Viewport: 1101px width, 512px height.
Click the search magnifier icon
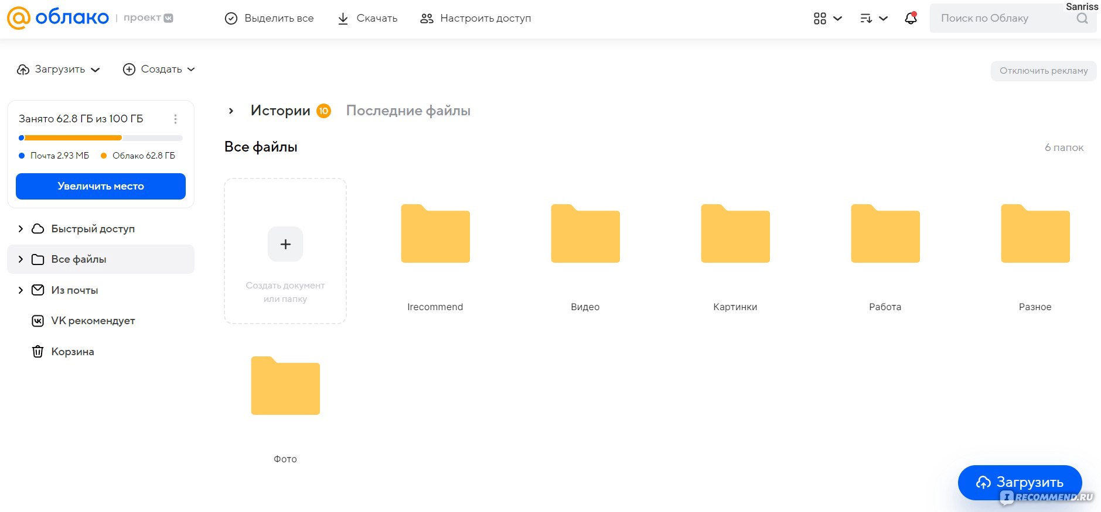(x=1082, y=18)
